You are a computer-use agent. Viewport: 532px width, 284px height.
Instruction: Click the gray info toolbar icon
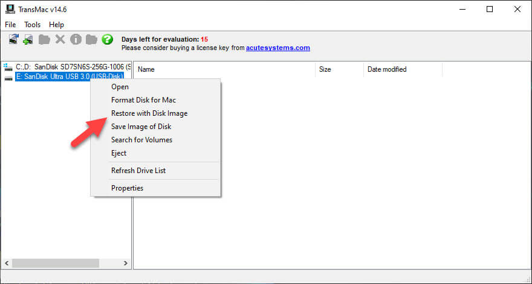click(x=76, y=40)
